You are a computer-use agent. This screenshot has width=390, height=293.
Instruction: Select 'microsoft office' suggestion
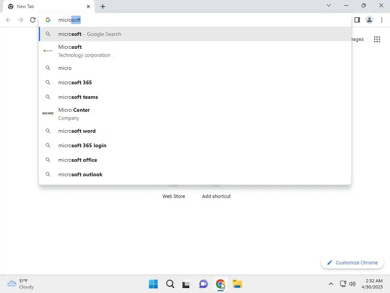click(x=195, y=160)
